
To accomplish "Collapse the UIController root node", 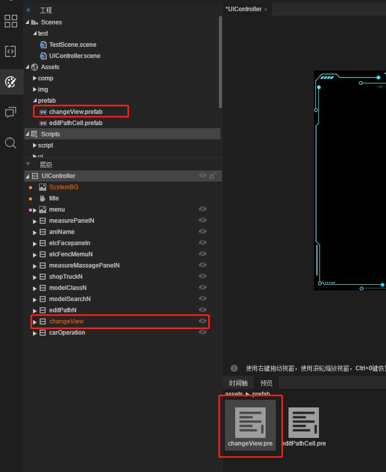I will point(27,176).
